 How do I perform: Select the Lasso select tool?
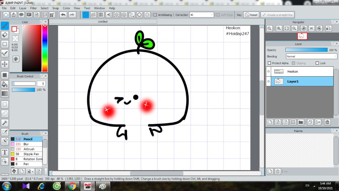pos(5,114)
